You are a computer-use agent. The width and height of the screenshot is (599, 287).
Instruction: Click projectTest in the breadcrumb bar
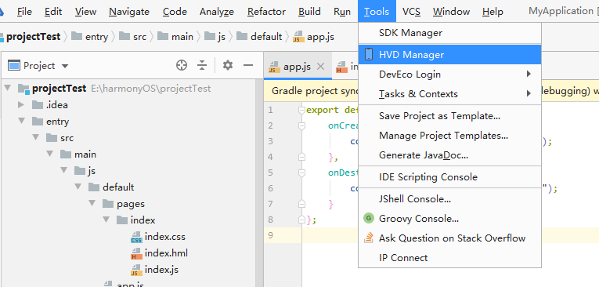[34, 37]
